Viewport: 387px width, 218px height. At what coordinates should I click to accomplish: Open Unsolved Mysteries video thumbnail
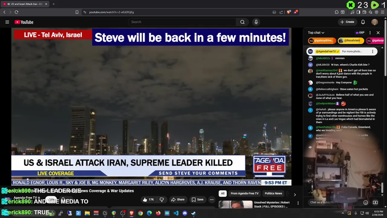[x=236, y=205]
